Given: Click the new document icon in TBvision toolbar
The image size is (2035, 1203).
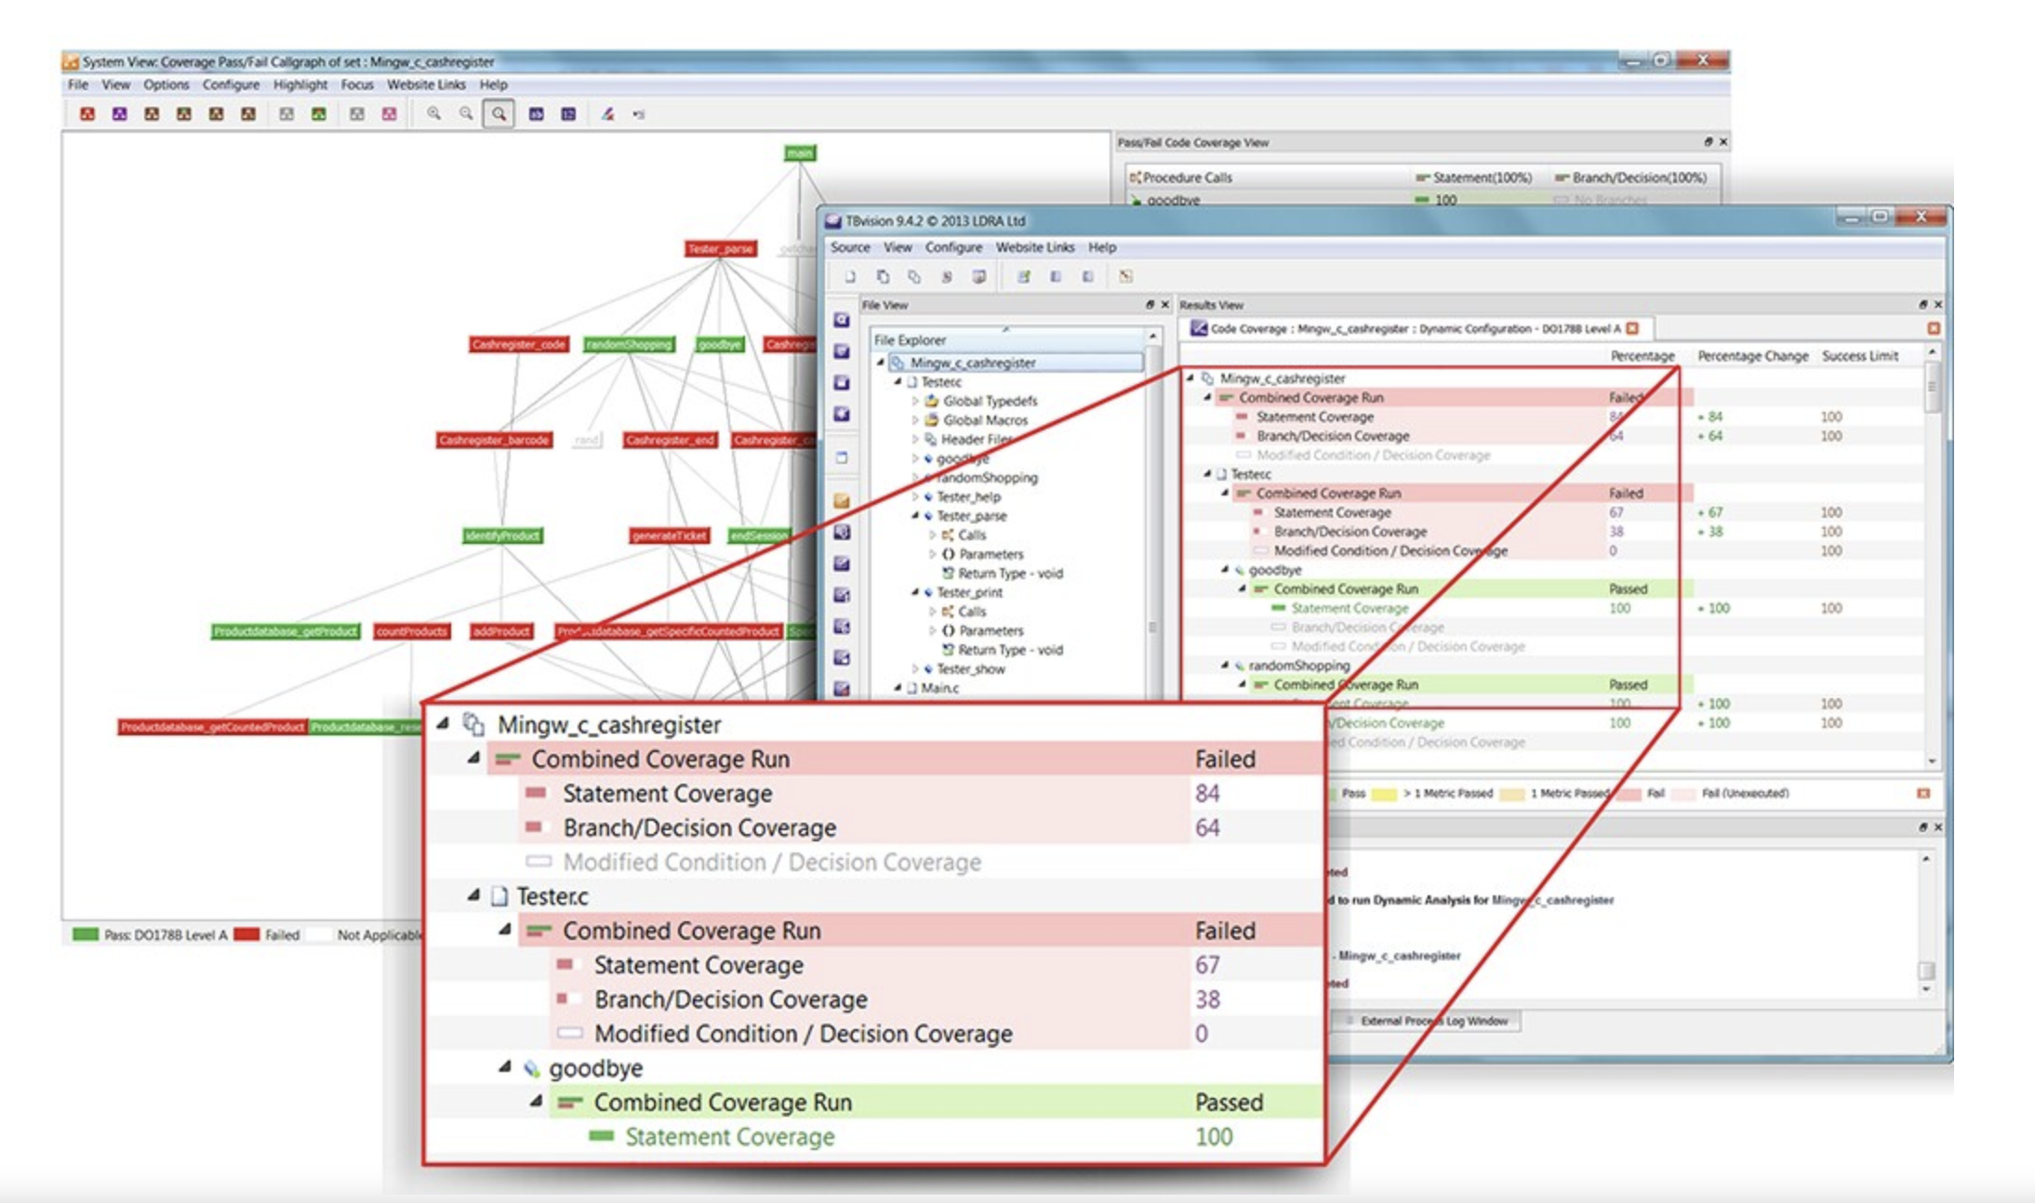Looking at the screenshot, I should tap(849, 277).
